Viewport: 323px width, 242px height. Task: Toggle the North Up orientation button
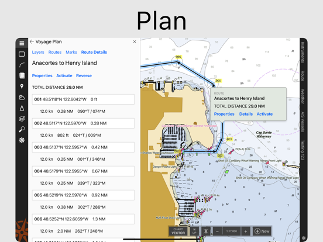[x=194, y=231]
